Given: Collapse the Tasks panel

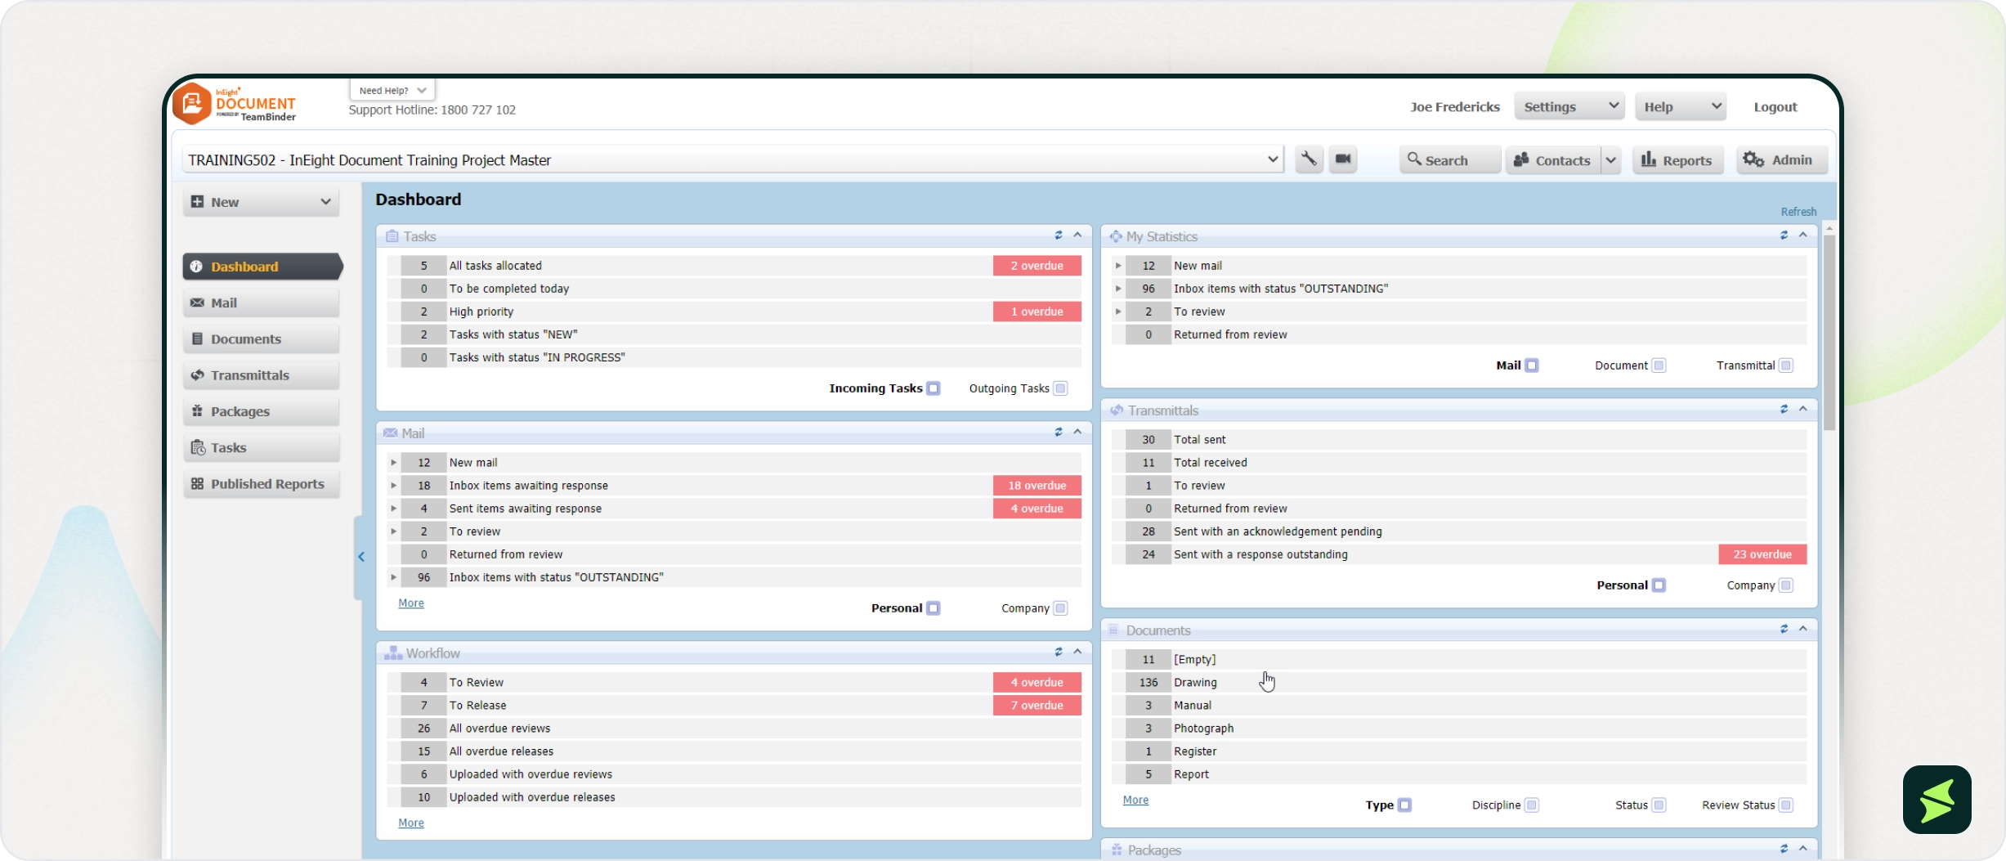Looking at the screenshot, I should [1077, 235].
